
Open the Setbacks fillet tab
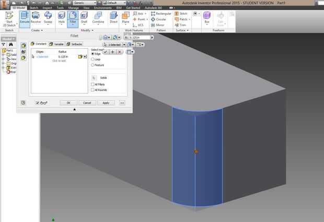tap(74, 44)
